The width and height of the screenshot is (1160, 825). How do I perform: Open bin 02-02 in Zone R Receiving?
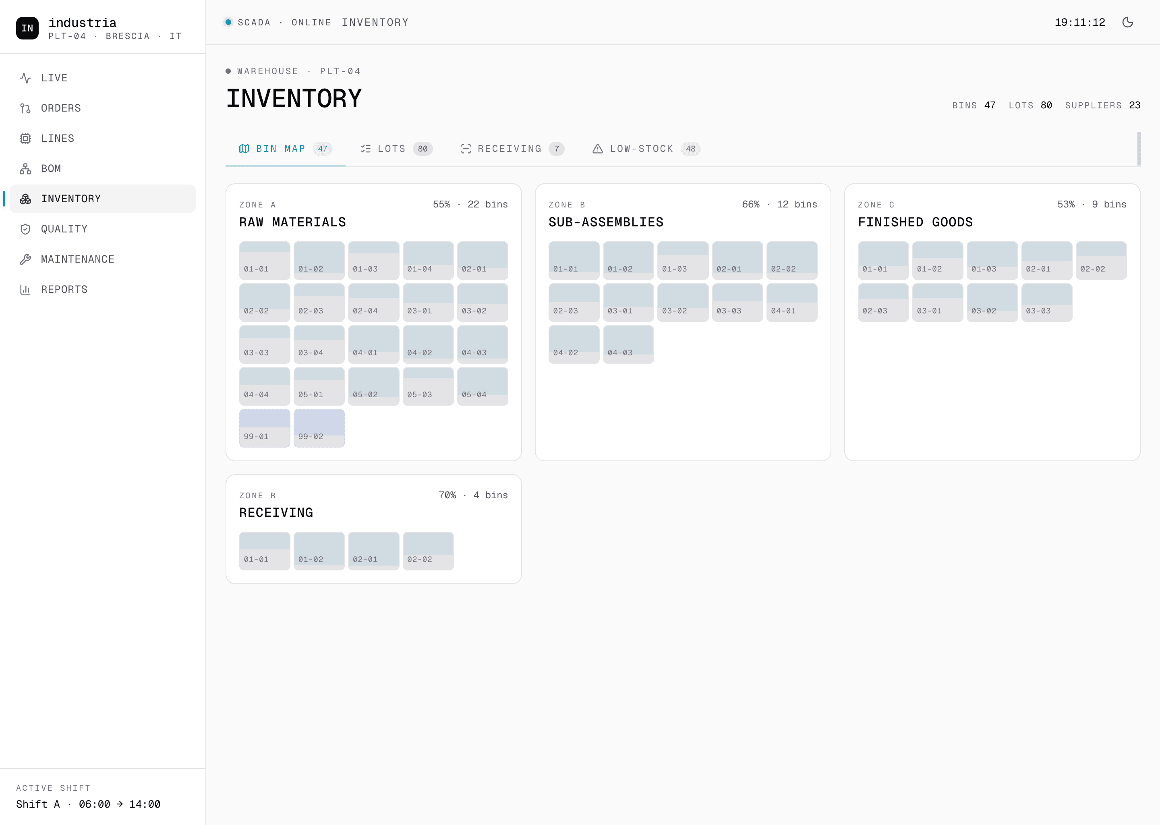tap(428, 551)
